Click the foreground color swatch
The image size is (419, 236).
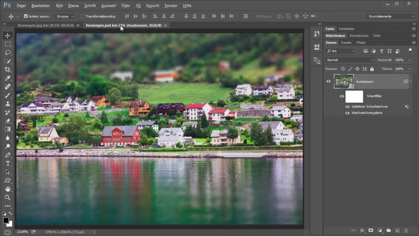tap(6, 220)
